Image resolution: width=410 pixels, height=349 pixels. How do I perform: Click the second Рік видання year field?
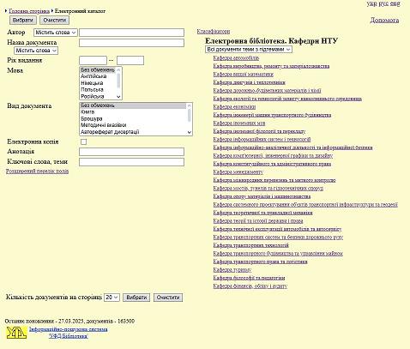(x=130, y=61)
